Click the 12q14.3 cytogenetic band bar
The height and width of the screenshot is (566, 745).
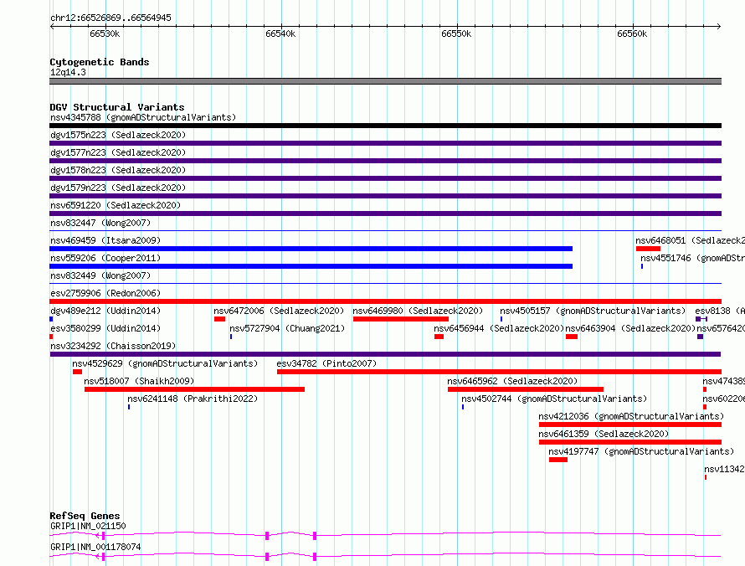tap(385, 81)
